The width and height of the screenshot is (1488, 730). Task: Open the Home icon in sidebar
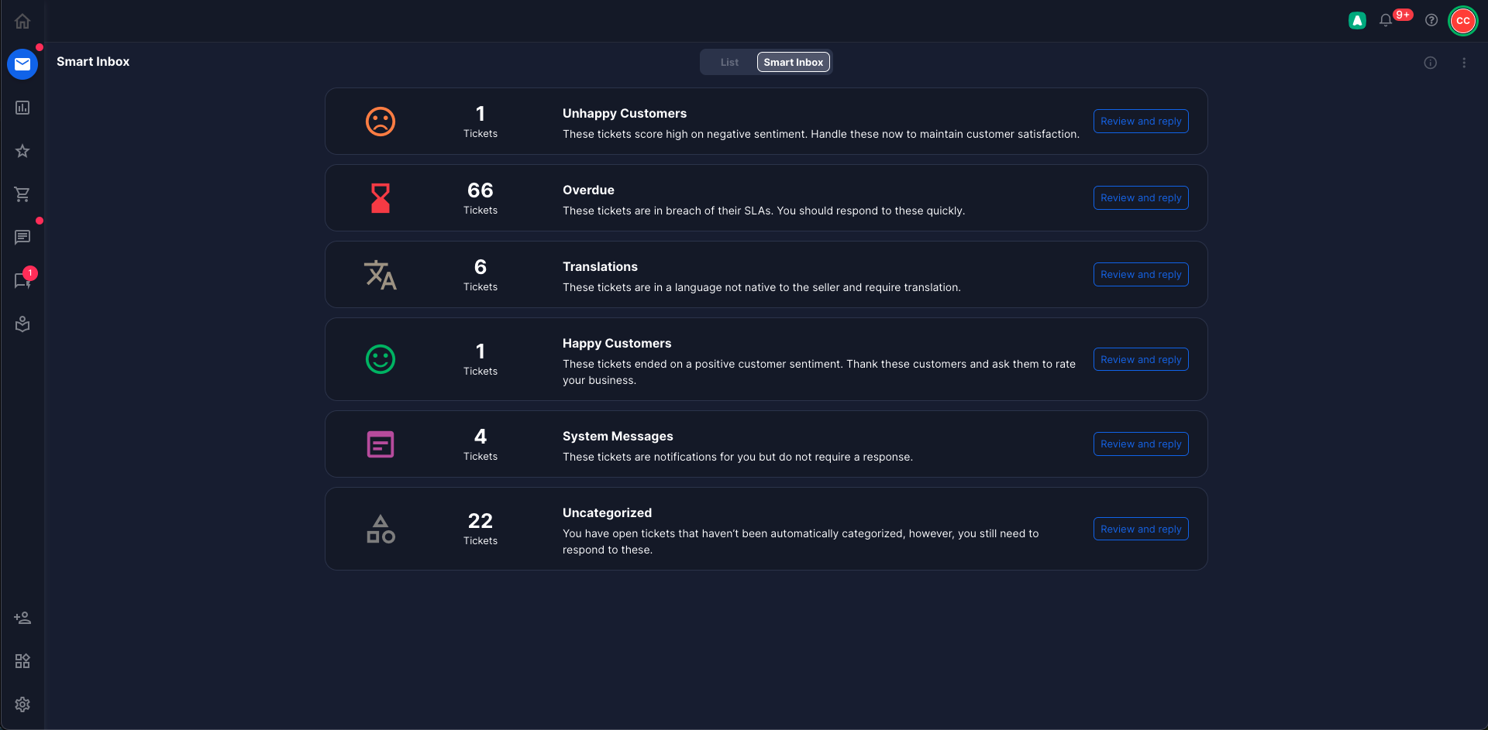coord(22,21)
